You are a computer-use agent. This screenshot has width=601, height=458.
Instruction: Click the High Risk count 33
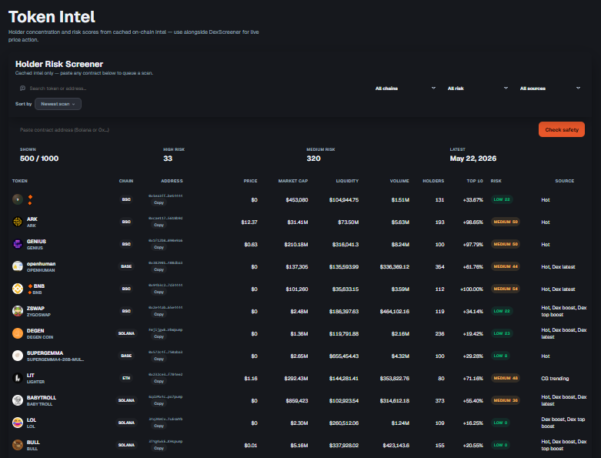point(168,159)
